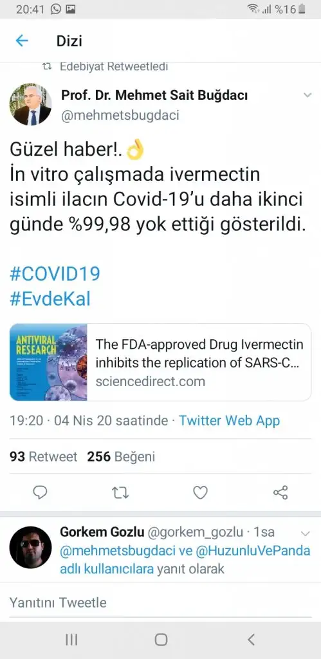321x659 pixels.
Task: Tap the share icon under the tweet
Action: [x=280, y=492]
